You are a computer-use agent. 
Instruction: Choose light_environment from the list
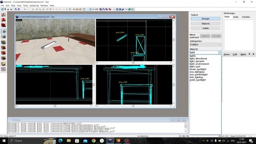coord(199,64)
